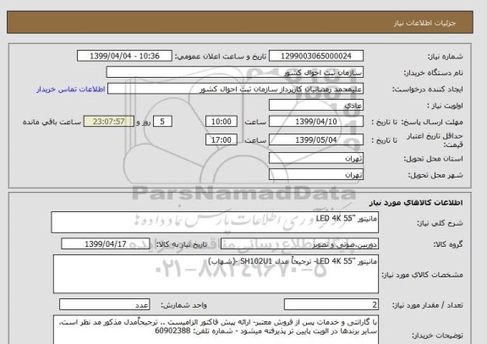
Task: Select the شماره نیاز field 1299003065000024
Action: [316, 56]
